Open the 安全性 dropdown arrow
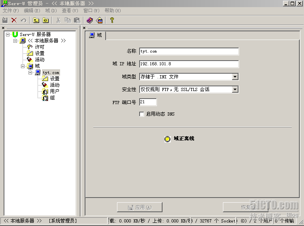Viewport: 304px width, 226px height. pyautogui.click(x=235, y=89)
